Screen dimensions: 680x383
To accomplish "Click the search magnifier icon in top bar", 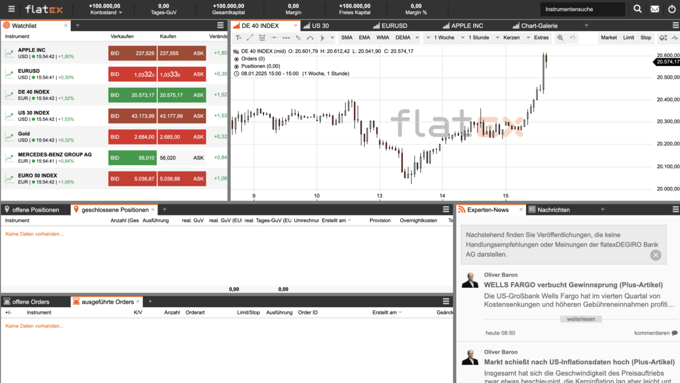I will (637, 9).
